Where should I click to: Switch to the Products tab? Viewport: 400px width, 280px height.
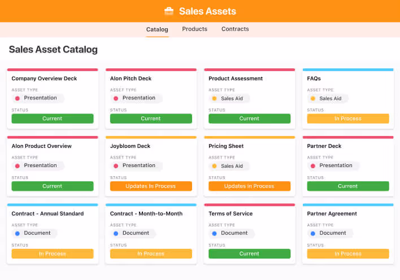pyautogui.click(x=194, y=29)
